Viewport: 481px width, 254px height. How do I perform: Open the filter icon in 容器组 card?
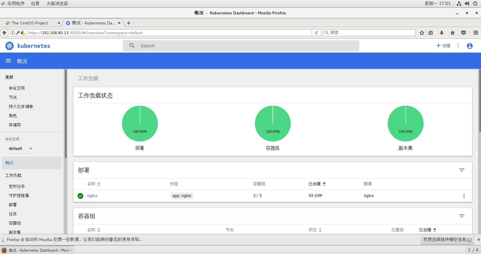pos(462,216)
